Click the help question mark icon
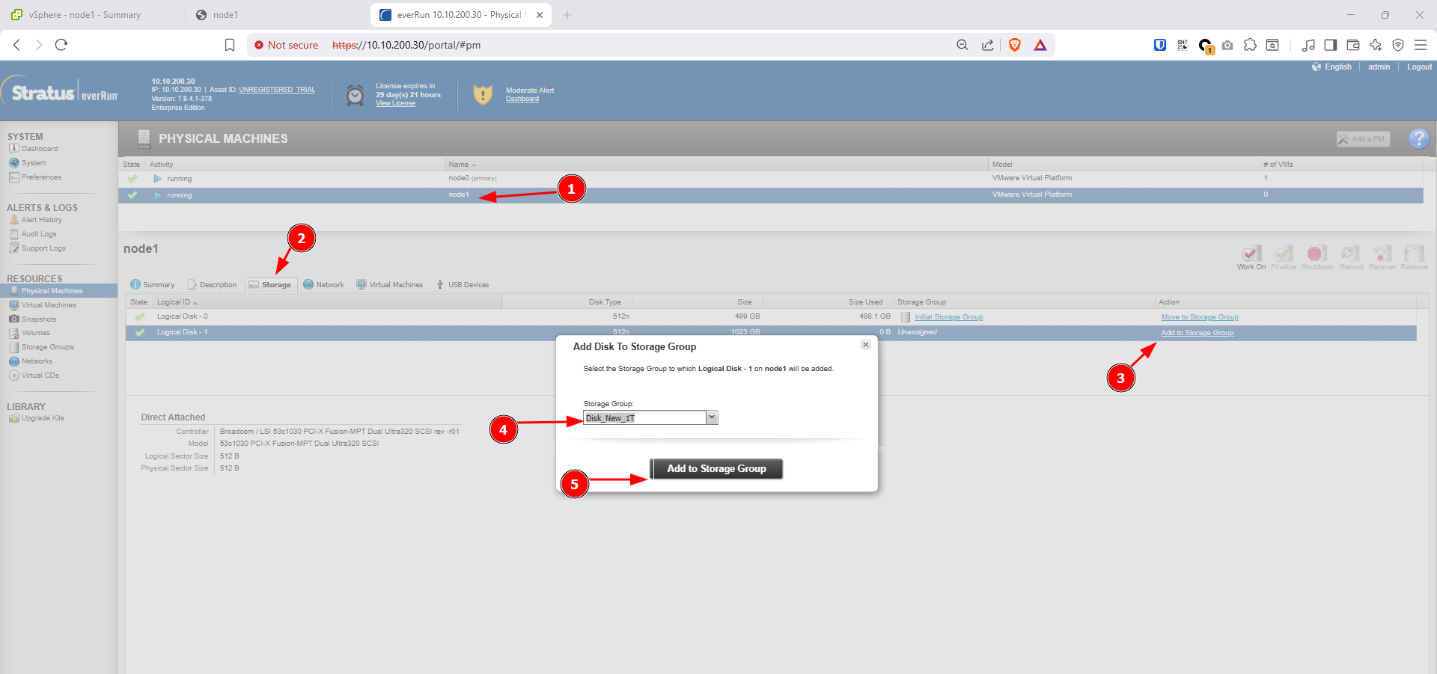The height and width of the screenshot is (674, 1437). tap(1418, 138)
